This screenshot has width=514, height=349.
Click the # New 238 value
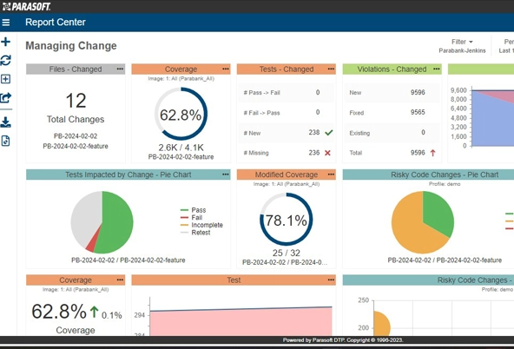pyautogui.click(x=314, y=132)
